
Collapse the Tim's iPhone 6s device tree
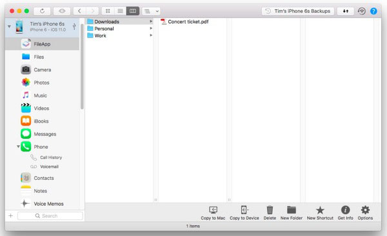pos(9,26)
